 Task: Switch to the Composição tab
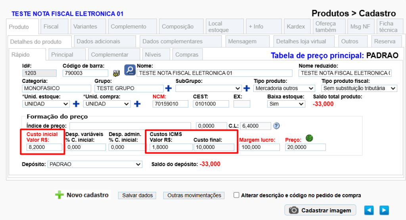pyautogui.click(x=181, y=27)
